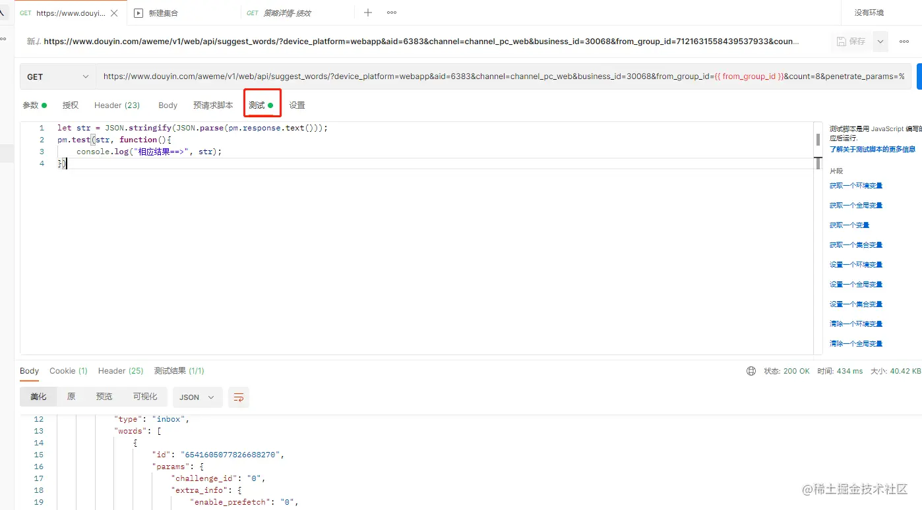The image size is (922, 510).
Task: Click the "type": "inbox" JSON line
Action: coord(152,419)
